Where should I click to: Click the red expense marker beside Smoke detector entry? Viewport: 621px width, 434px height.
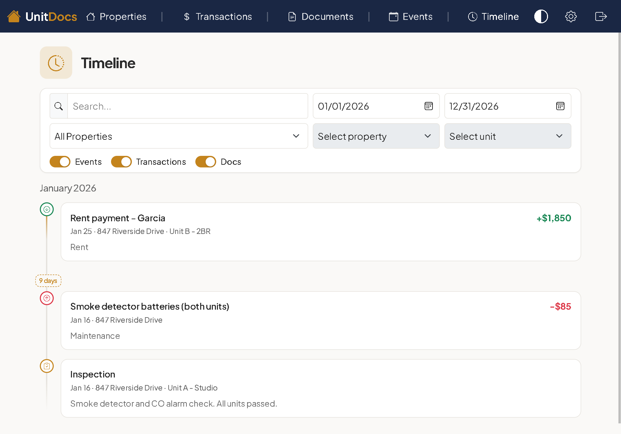point(47,298)
